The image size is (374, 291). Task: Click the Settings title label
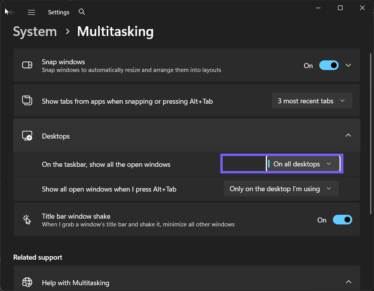pos(59,12)
